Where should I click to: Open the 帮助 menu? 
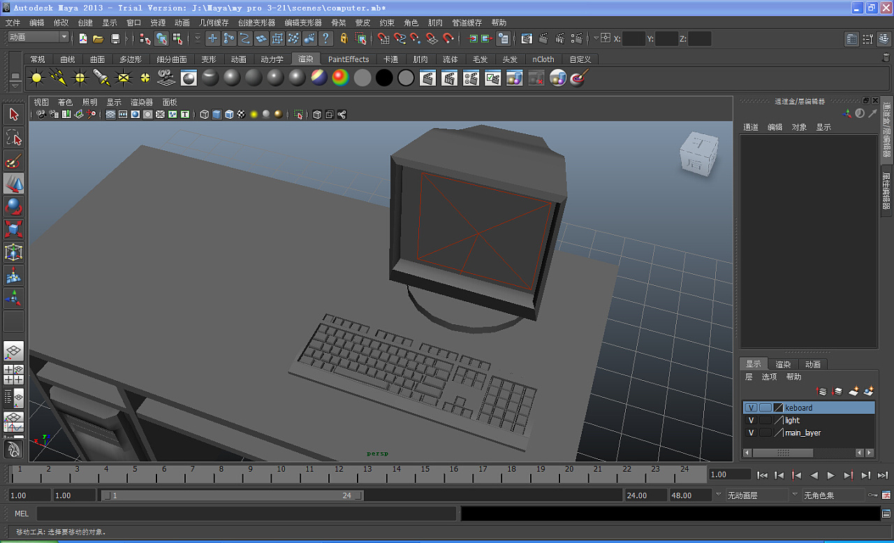(499, 23)
